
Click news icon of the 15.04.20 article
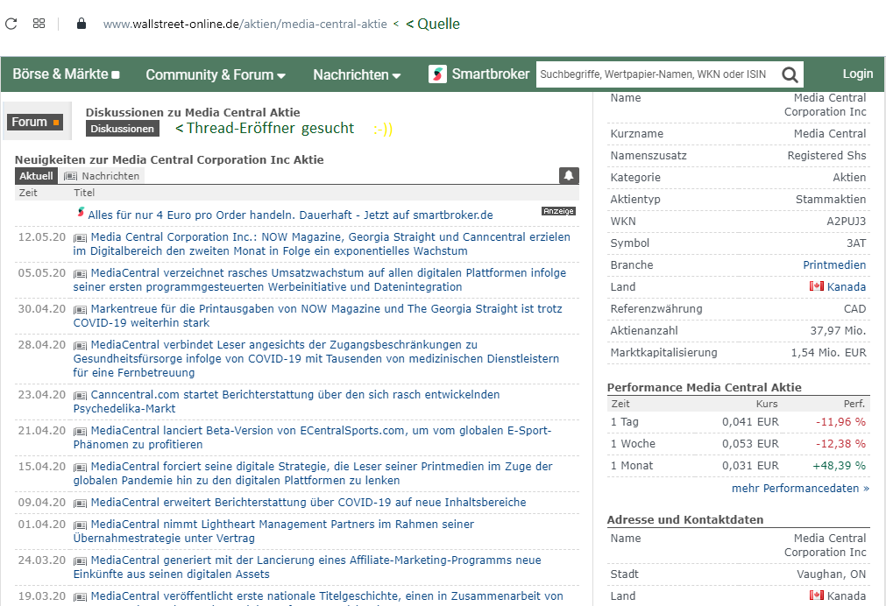point(81,467)
